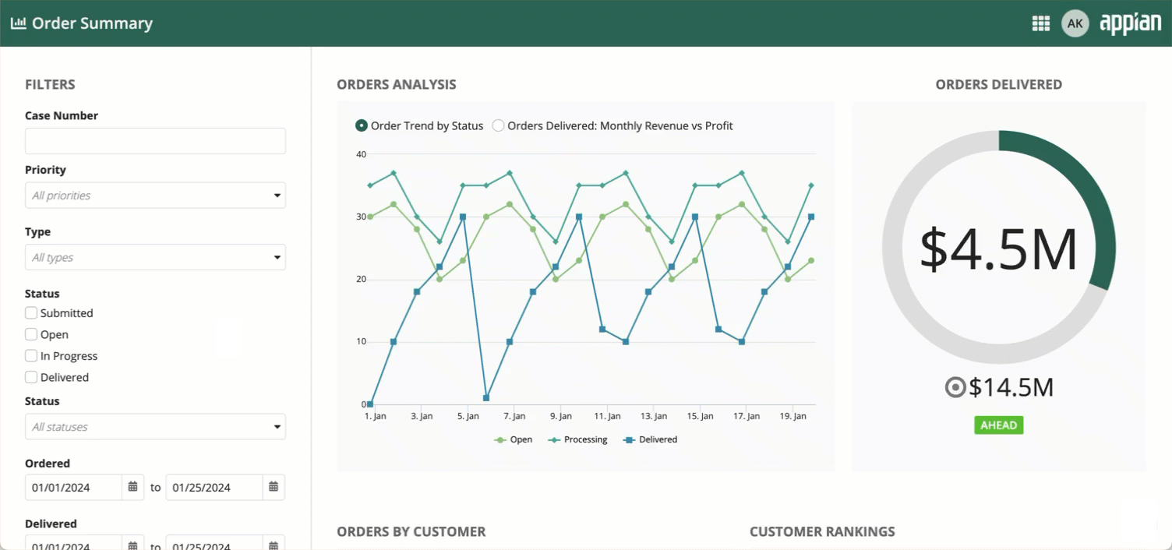
Task: Click the 19. Jan axis label
Action: 793,417
